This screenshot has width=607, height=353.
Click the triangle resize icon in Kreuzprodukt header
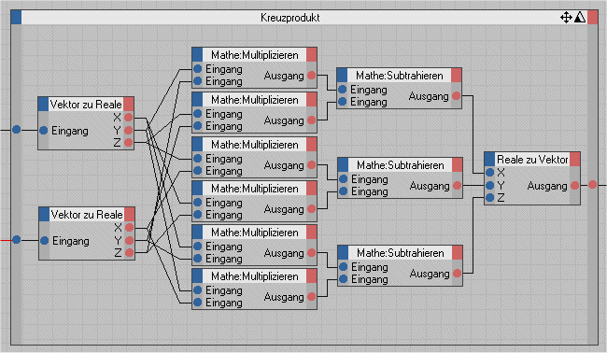(x=580, y=18)
